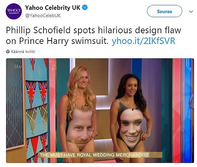Translate tweet via Käännä twiitti
Viewport: 197px width, 167px height.
pos(23,51)
